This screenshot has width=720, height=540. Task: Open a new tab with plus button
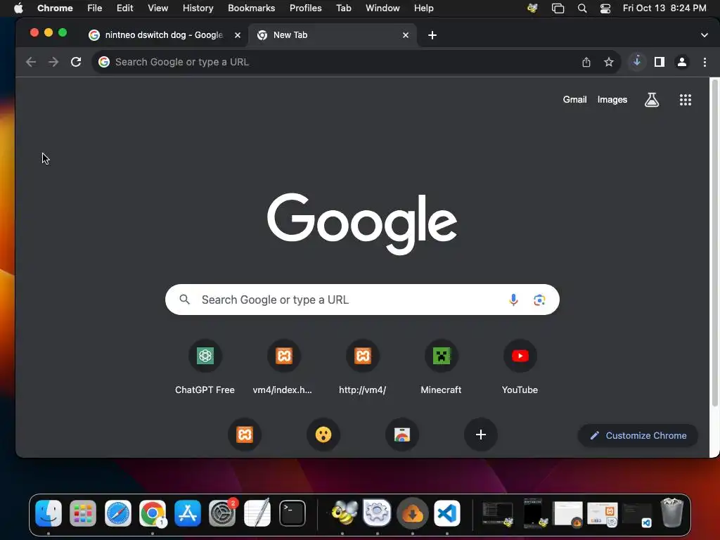[x=432, y=35]
